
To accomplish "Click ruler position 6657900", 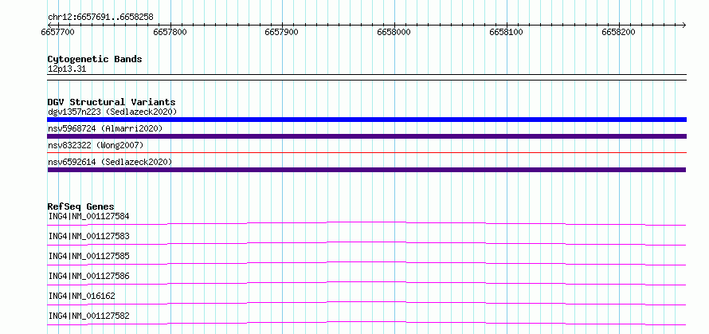I will point(282,32).
